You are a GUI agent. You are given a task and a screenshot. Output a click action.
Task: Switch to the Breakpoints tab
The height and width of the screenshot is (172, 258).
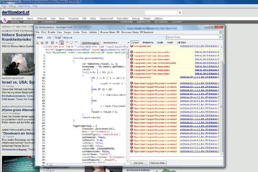click(x=148, y=42)
